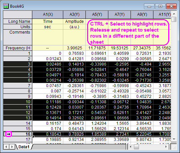Click the Frequency cell showing 3.90625
This screenshot has height=153, width=180.
(74, 48)
